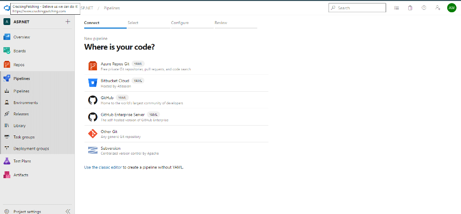The image size is (461, 214).
Task: Click the Pipelines hub rocket icon
Action: point(7,79)
